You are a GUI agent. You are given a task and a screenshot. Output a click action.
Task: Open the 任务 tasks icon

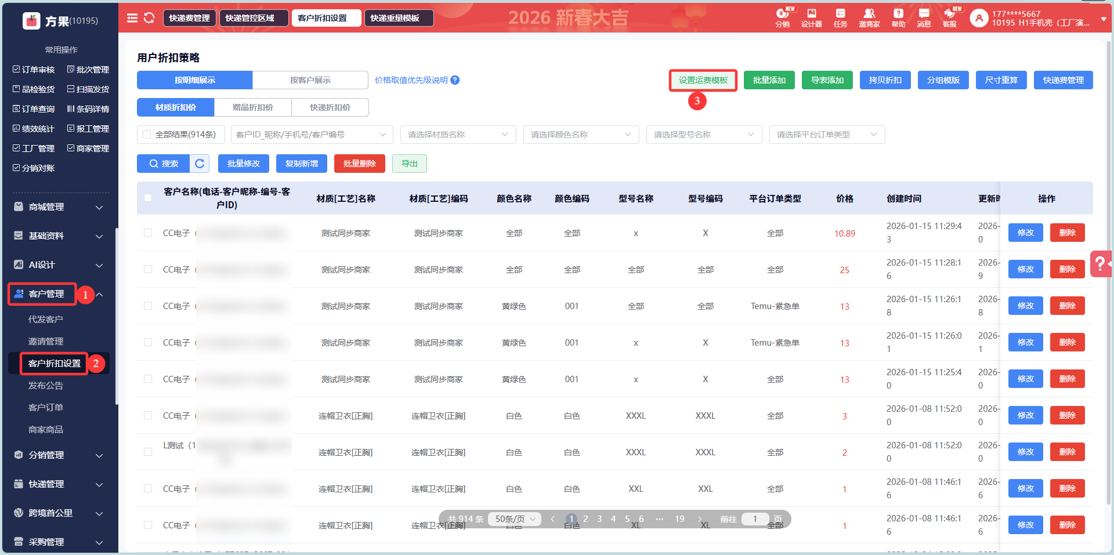tap(840, 18)
